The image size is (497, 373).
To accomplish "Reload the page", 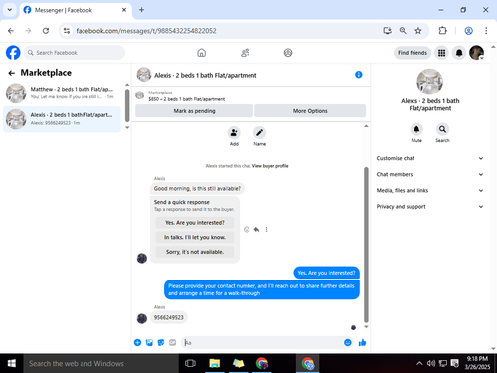I will coord(46,31).
